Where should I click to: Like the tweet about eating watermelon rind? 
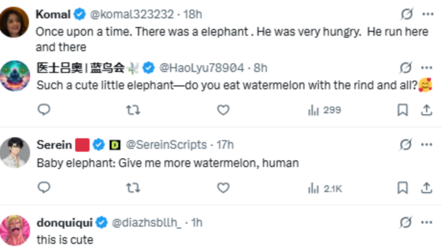pyautogui.click(x=223, y=110)
